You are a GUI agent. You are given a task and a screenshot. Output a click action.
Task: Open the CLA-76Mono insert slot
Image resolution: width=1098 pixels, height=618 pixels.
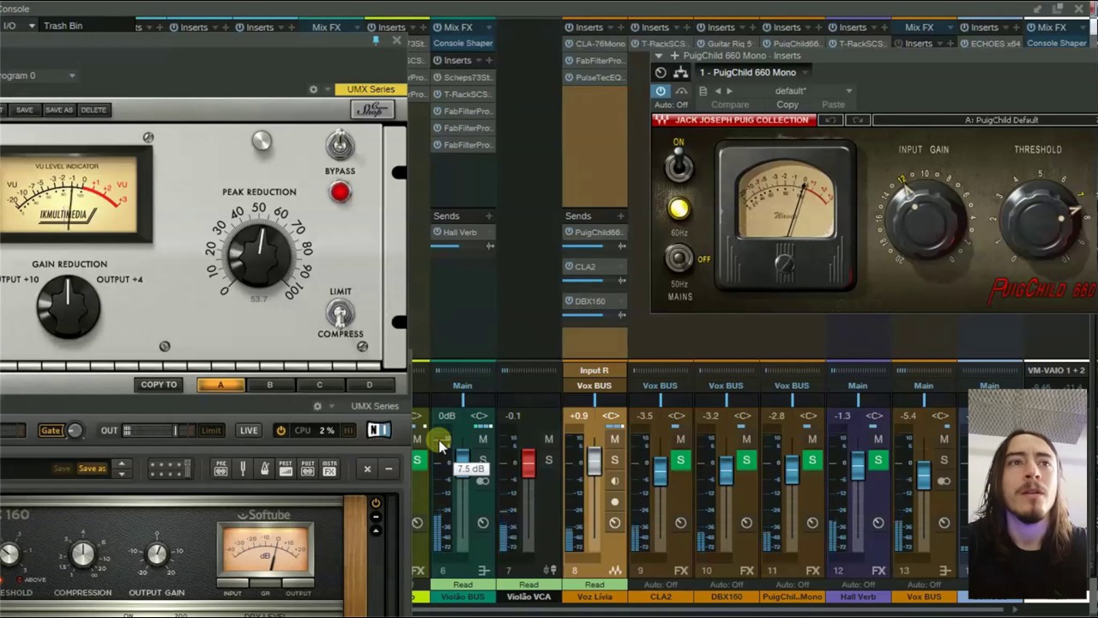coord(594,44)
